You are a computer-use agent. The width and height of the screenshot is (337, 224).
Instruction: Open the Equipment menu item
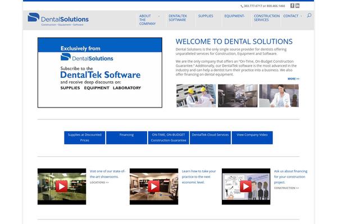[x=234, y=16]
